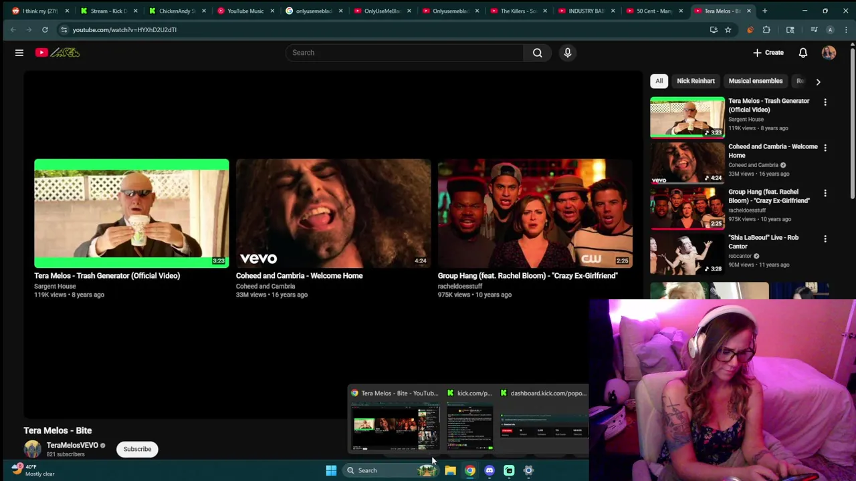Viewport: 856px width, 481px height.
Task: Click the Windows taskbar Search box
Action: pos(390,470)
